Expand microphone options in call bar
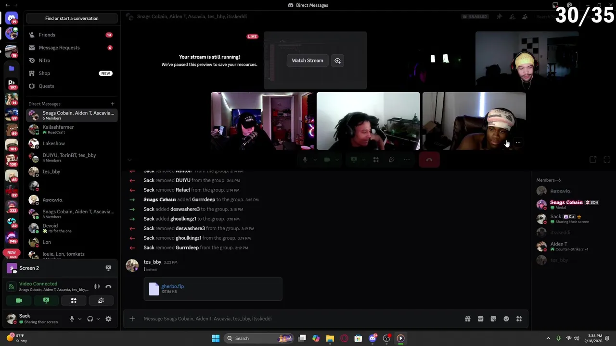 point(315,160)
